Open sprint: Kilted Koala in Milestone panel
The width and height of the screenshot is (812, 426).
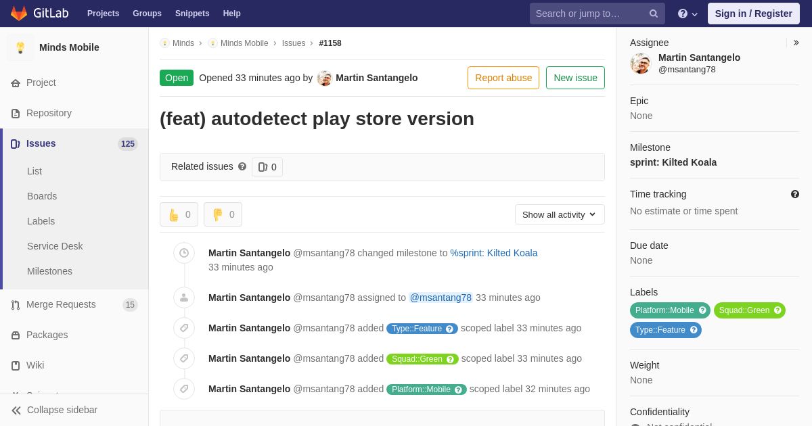[x=673, y=162]
